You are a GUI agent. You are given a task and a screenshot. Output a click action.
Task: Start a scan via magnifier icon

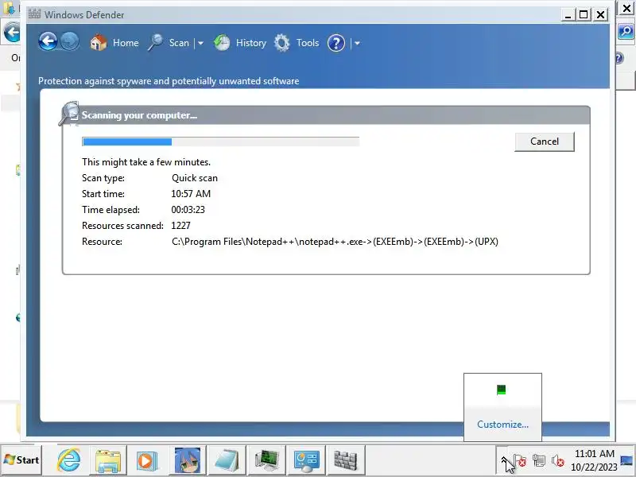155,42
